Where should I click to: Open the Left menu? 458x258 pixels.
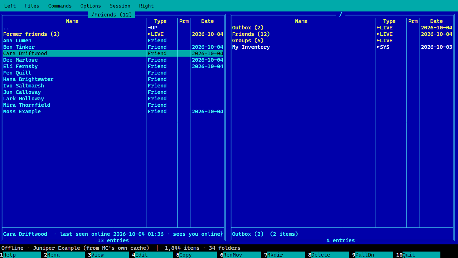coord(10,6)
